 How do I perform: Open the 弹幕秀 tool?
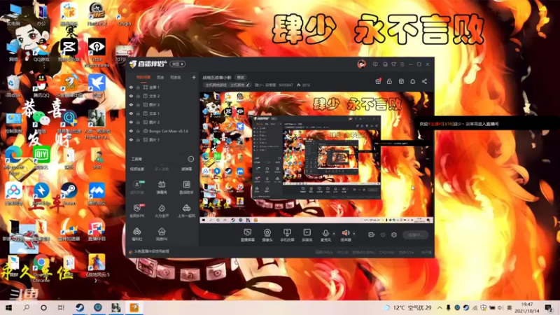[162, 187]
